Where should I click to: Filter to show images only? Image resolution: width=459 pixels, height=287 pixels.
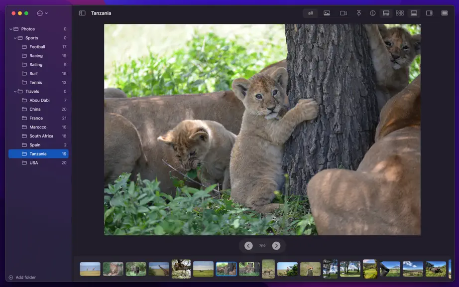point(327,13)
